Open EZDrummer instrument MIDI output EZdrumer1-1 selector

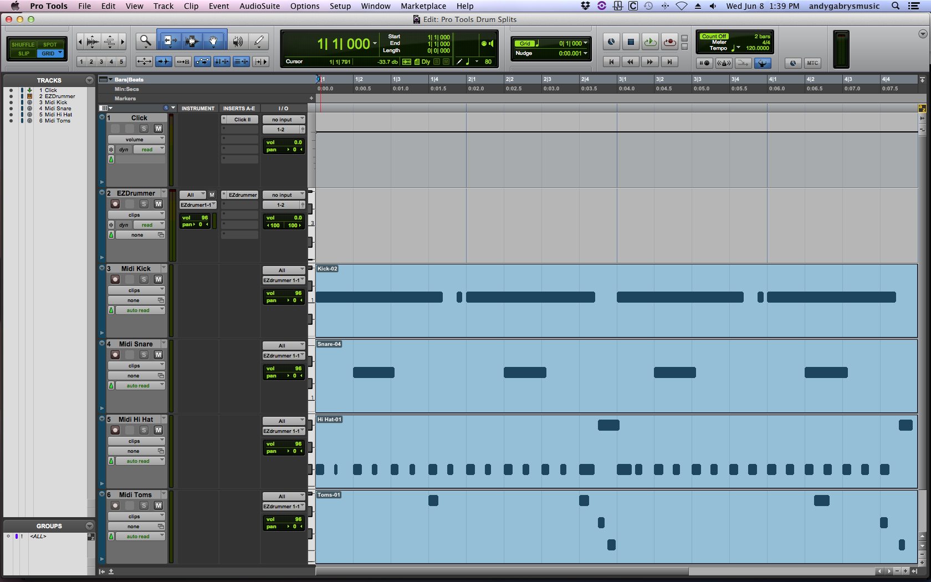pos(197,205)
